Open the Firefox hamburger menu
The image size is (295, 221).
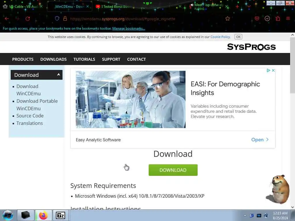[288, 18]
